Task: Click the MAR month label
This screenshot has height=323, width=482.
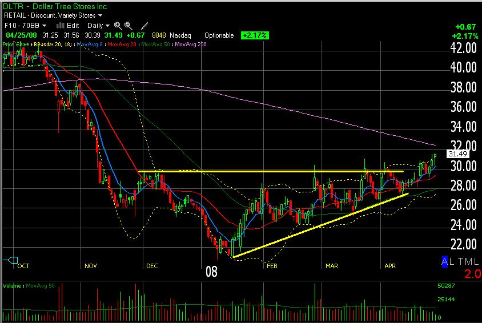Action: click(332, 266)
